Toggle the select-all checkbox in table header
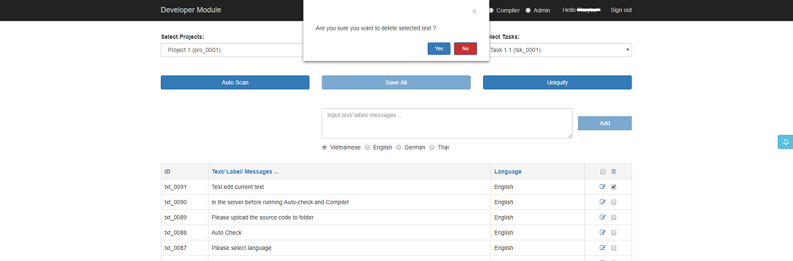Viewport: 793px width, 261px height. [x=603, y=172]
